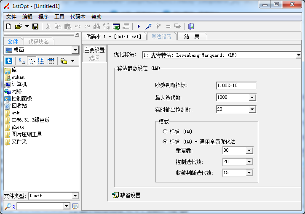
Task: Click the Paste toolbar icon
Action: click(x=67, y=26)
